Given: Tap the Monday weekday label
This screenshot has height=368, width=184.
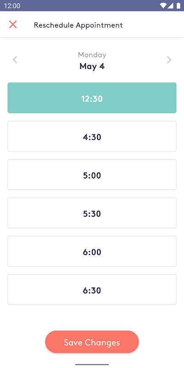Looking at the screenshot, I should pyautogui.click(x=92, y=55).
